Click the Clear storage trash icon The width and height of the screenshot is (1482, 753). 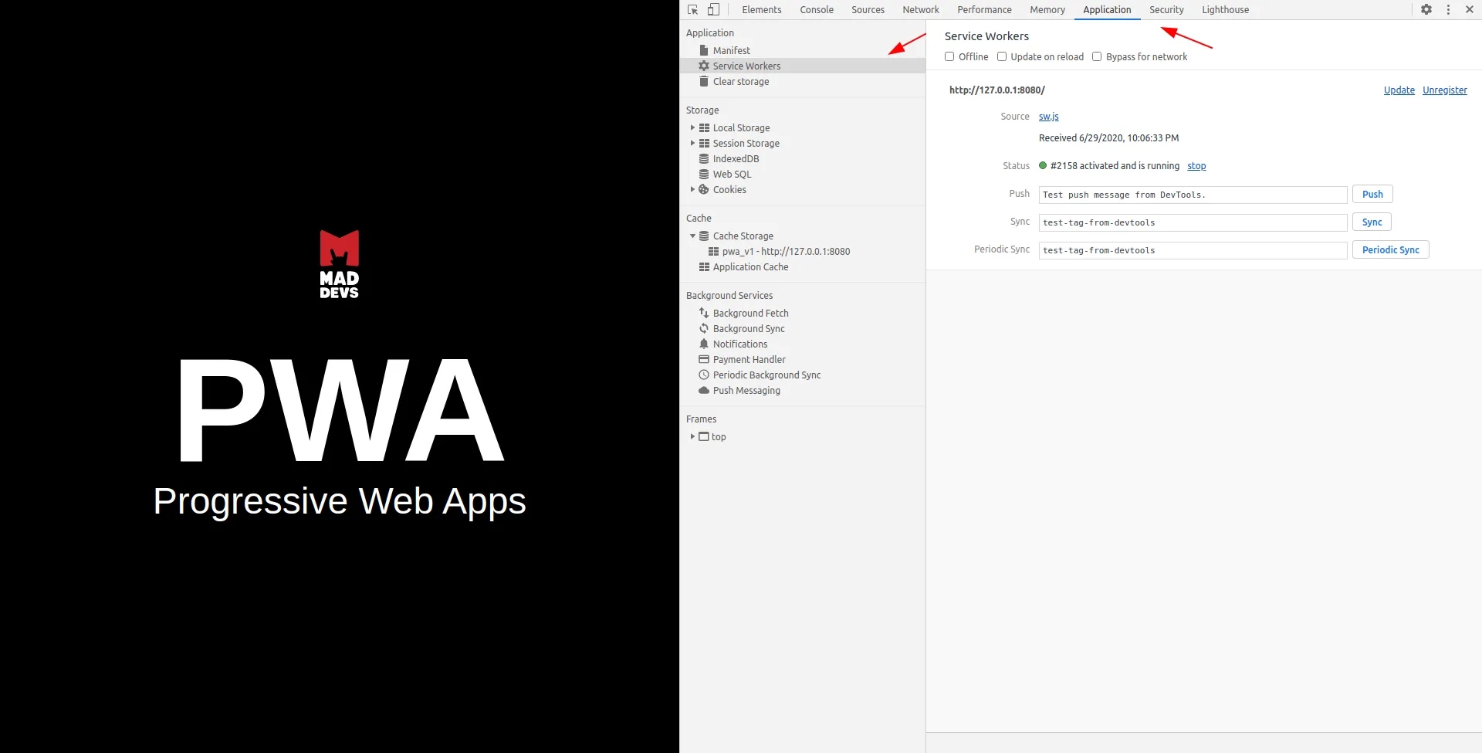tap(704, 81)
